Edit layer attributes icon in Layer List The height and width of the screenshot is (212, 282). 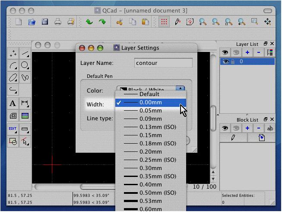(x=270, y=52)
